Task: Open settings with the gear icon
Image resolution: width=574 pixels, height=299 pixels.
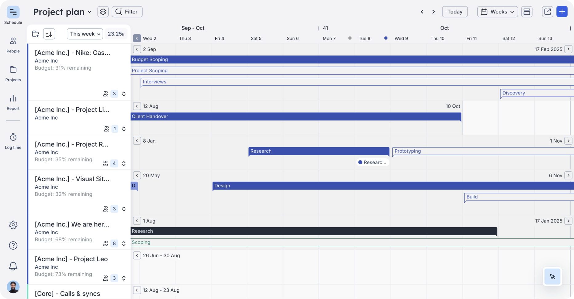Action: click(x=13, y=225)
